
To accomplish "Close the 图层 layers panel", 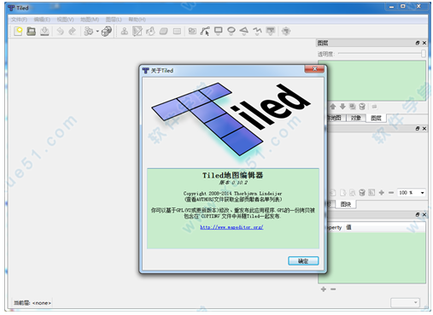I will (424, 43).
